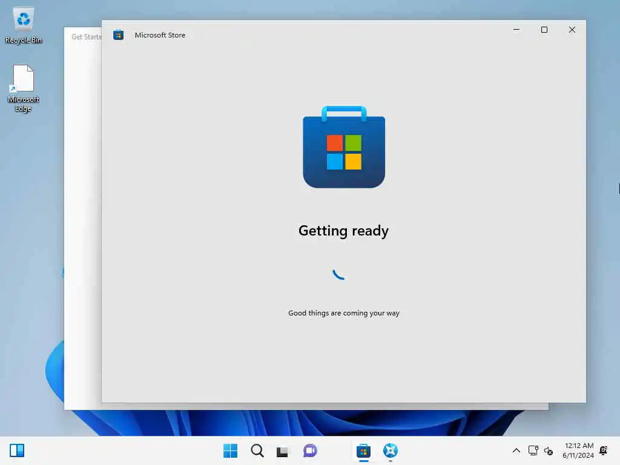Screen dimensions: 620x465
Task: Click the Microsoft Store title bar icon
Action: [118, 35]
